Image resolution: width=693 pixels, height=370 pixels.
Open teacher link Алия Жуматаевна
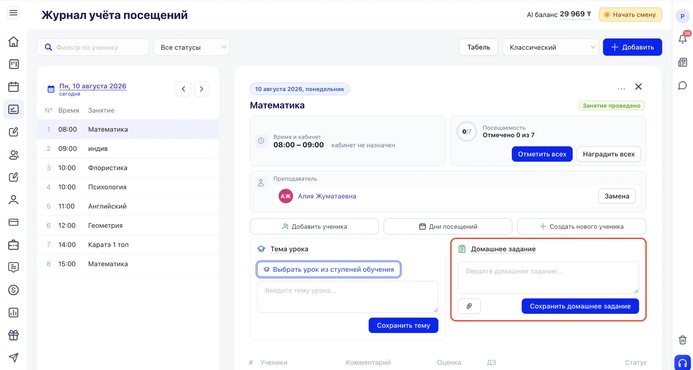tap(327, 196)
